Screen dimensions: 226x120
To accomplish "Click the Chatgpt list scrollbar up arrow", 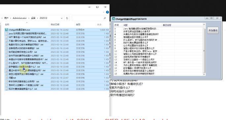I will pyautogui.click(x=204, y=25).
